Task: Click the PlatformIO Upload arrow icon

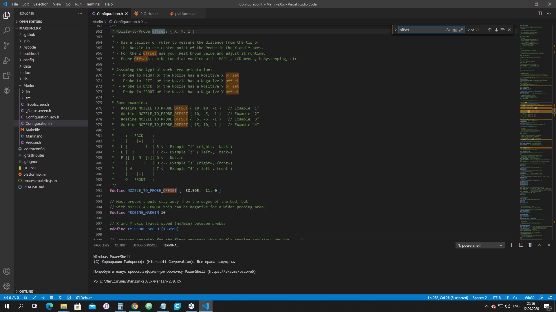Action: [43, 298]
